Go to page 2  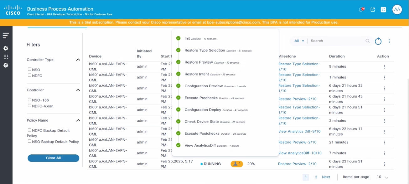[316, 177]
